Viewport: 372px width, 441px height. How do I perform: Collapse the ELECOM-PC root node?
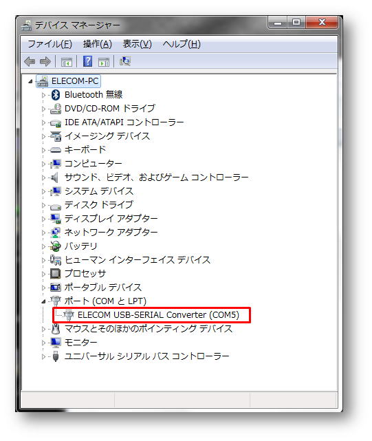click(x=30, y=82)
